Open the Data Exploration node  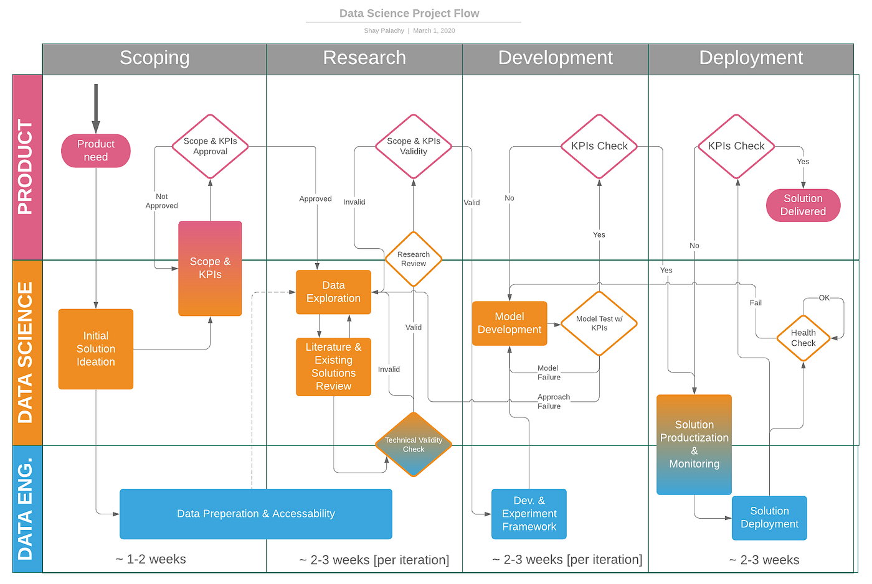click(333, 292)
